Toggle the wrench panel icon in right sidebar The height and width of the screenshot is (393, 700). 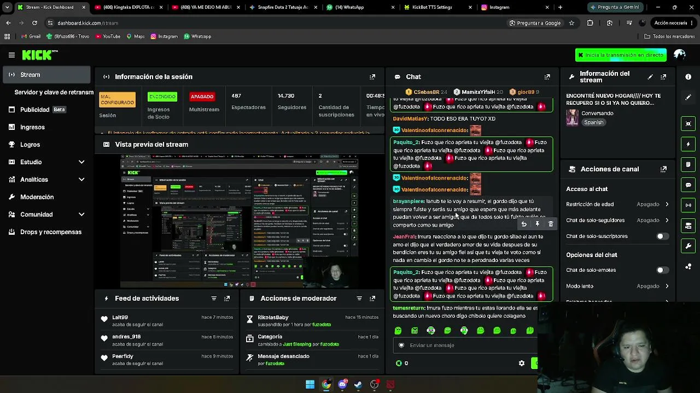[689, 246]
